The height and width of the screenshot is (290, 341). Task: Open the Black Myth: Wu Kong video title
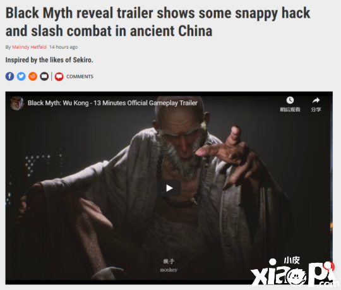(112, 103)
